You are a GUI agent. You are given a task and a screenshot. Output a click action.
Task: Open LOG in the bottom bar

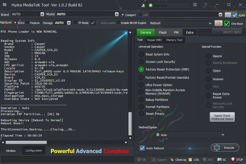click(194, 160)
